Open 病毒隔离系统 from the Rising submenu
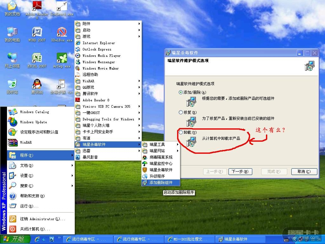This screenshot has width=325, height=244. (x=161, y=157)
